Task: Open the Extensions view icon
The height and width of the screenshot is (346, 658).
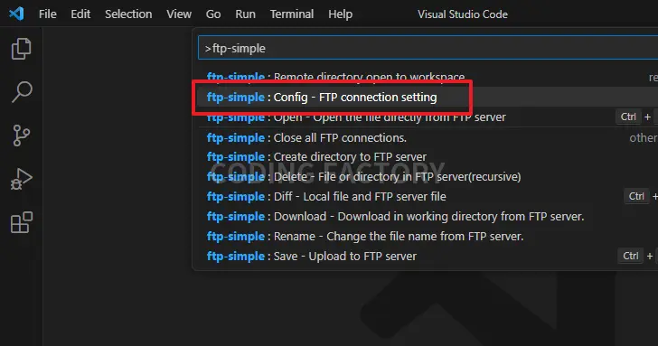Action: tap(21, 222)
